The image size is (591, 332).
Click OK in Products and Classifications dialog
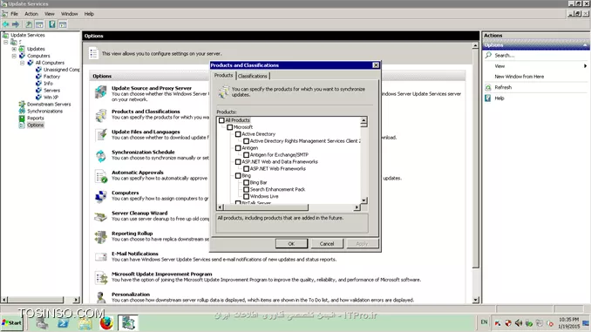coord(291,244)
